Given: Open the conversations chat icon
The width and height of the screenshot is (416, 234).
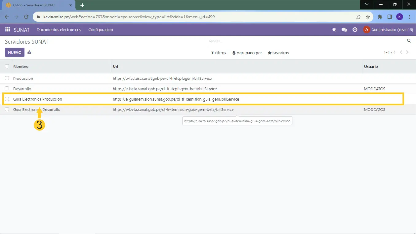Looking at the screenshot, I should [344, 30].
